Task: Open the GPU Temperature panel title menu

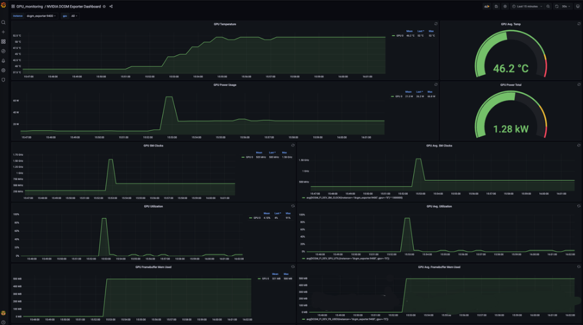Action: tap(225, 24)
